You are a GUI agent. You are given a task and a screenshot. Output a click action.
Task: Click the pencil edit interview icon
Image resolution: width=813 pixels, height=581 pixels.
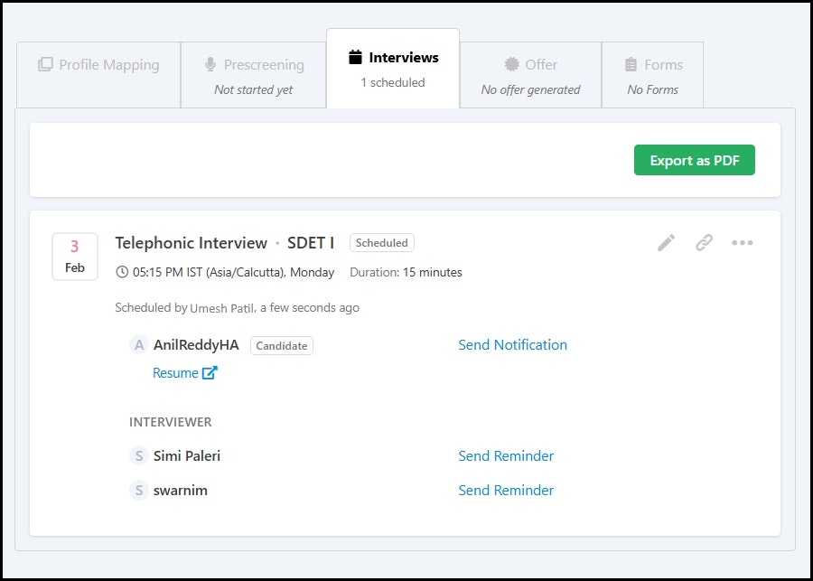pos(667,243)
